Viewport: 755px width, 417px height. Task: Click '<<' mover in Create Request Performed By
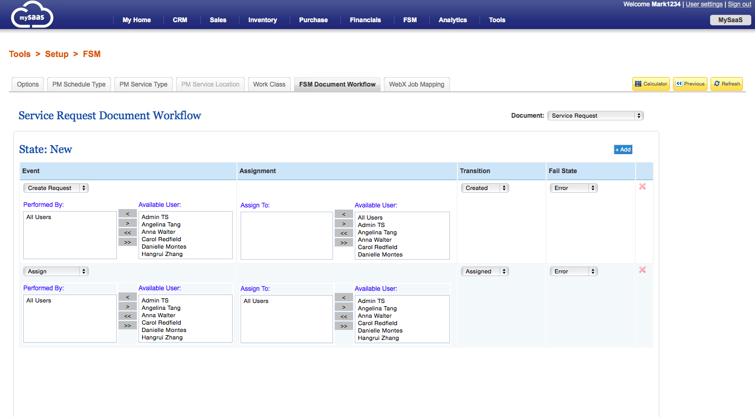[x=127, y=233]
